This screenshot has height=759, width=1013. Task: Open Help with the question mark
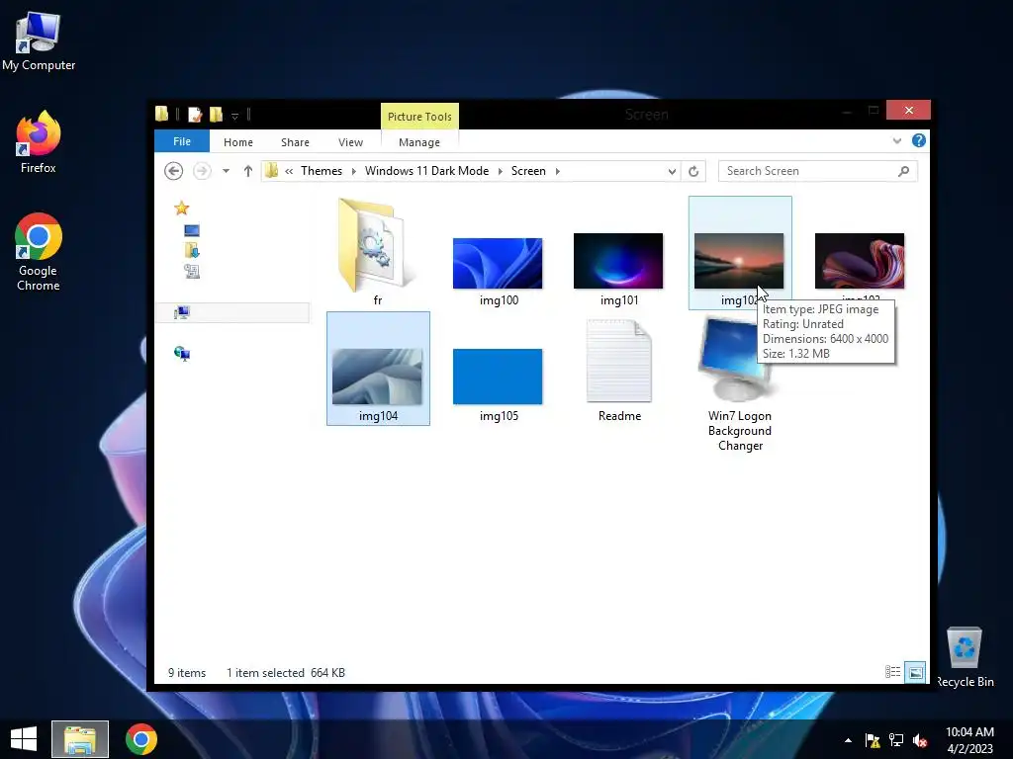point(919,140)
